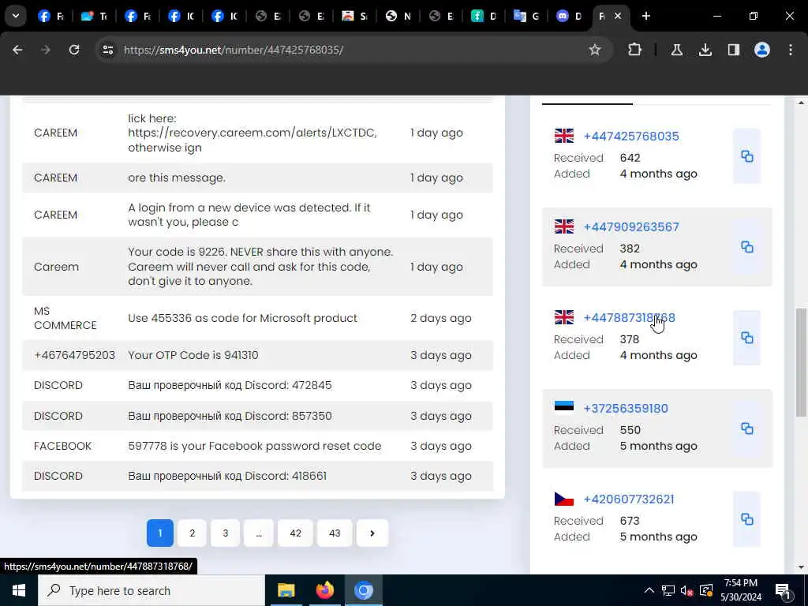This screenshot has height=606, width=808.
Task: Jump to last page 43
Action: click(335, 533)
